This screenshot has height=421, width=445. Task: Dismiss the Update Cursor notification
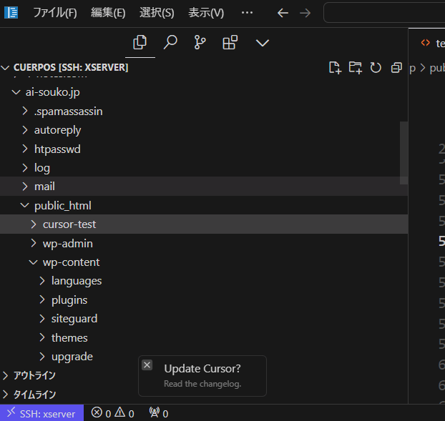tap(147, 365)
